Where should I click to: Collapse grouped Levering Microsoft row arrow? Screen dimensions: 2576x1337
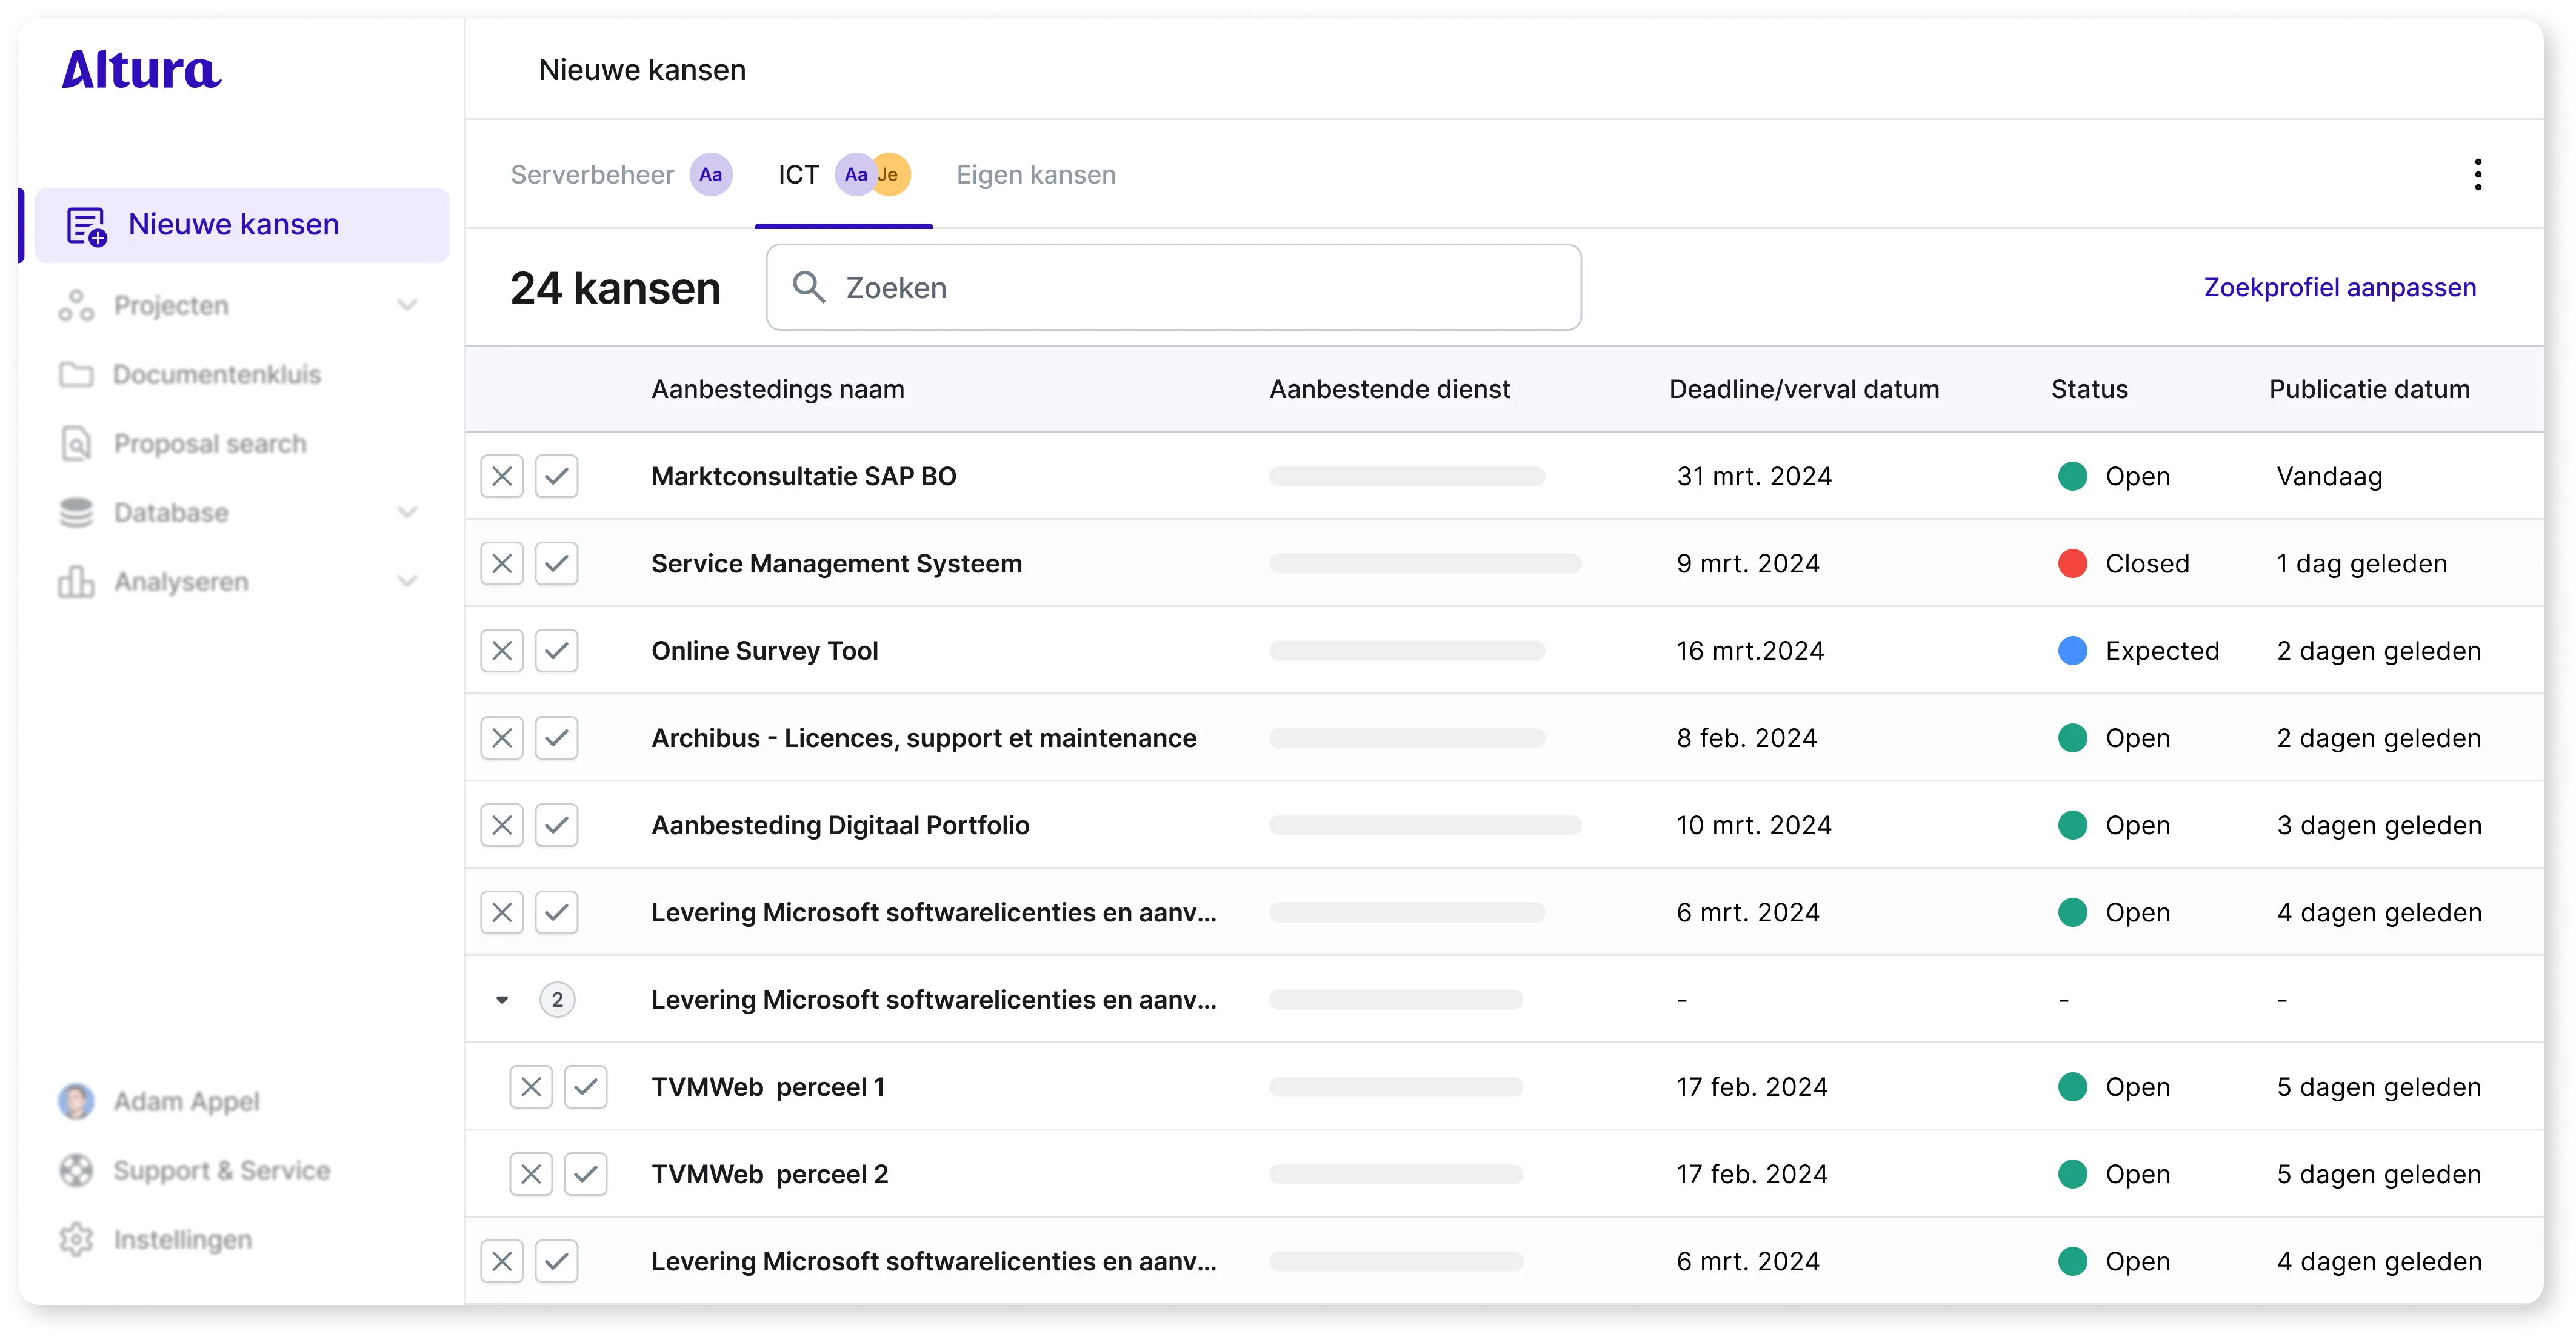pos(502,999)
